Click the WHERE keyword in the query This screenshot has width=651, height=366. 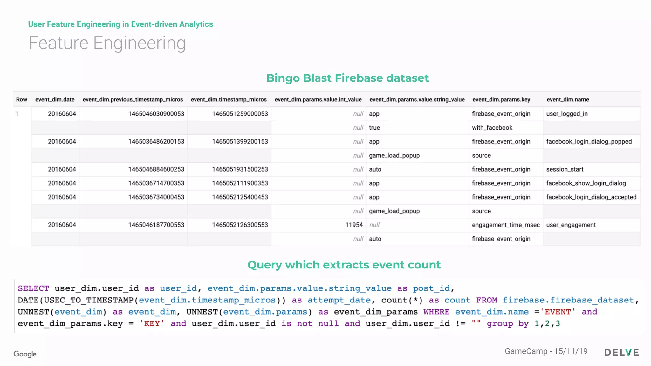[436, 312]
